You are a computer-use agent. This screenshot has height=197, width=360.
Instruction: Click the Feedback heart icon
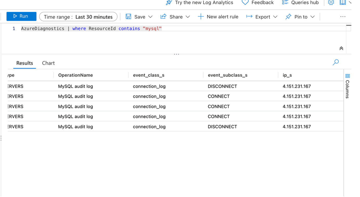(x=245, y=3)
